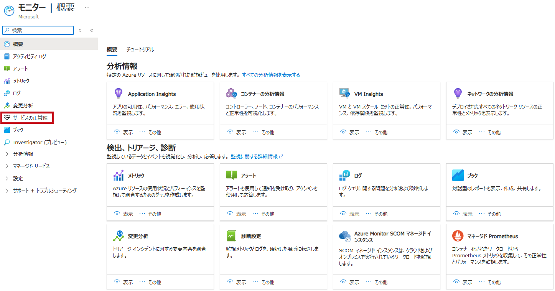Click the Investigator magnifier icon in sidebar
Screen dimensions: 555x291
[7, 142]
